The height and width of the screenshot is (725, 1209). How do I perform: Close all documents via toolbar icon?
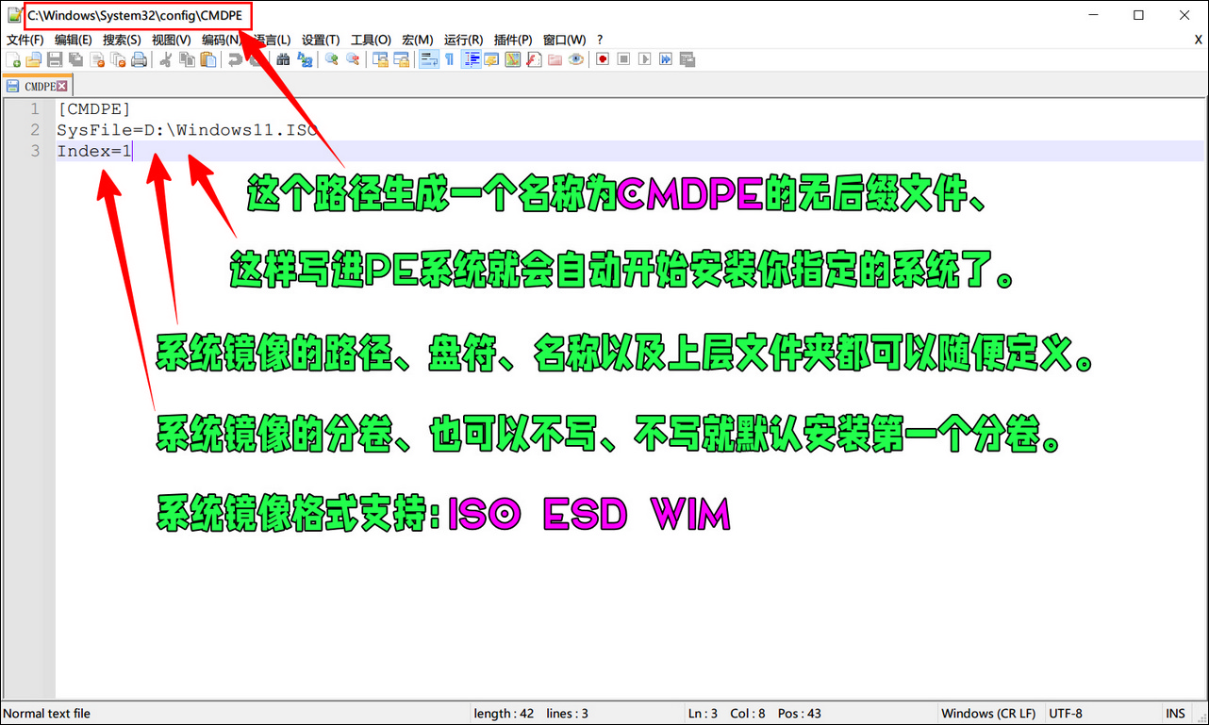118,59
